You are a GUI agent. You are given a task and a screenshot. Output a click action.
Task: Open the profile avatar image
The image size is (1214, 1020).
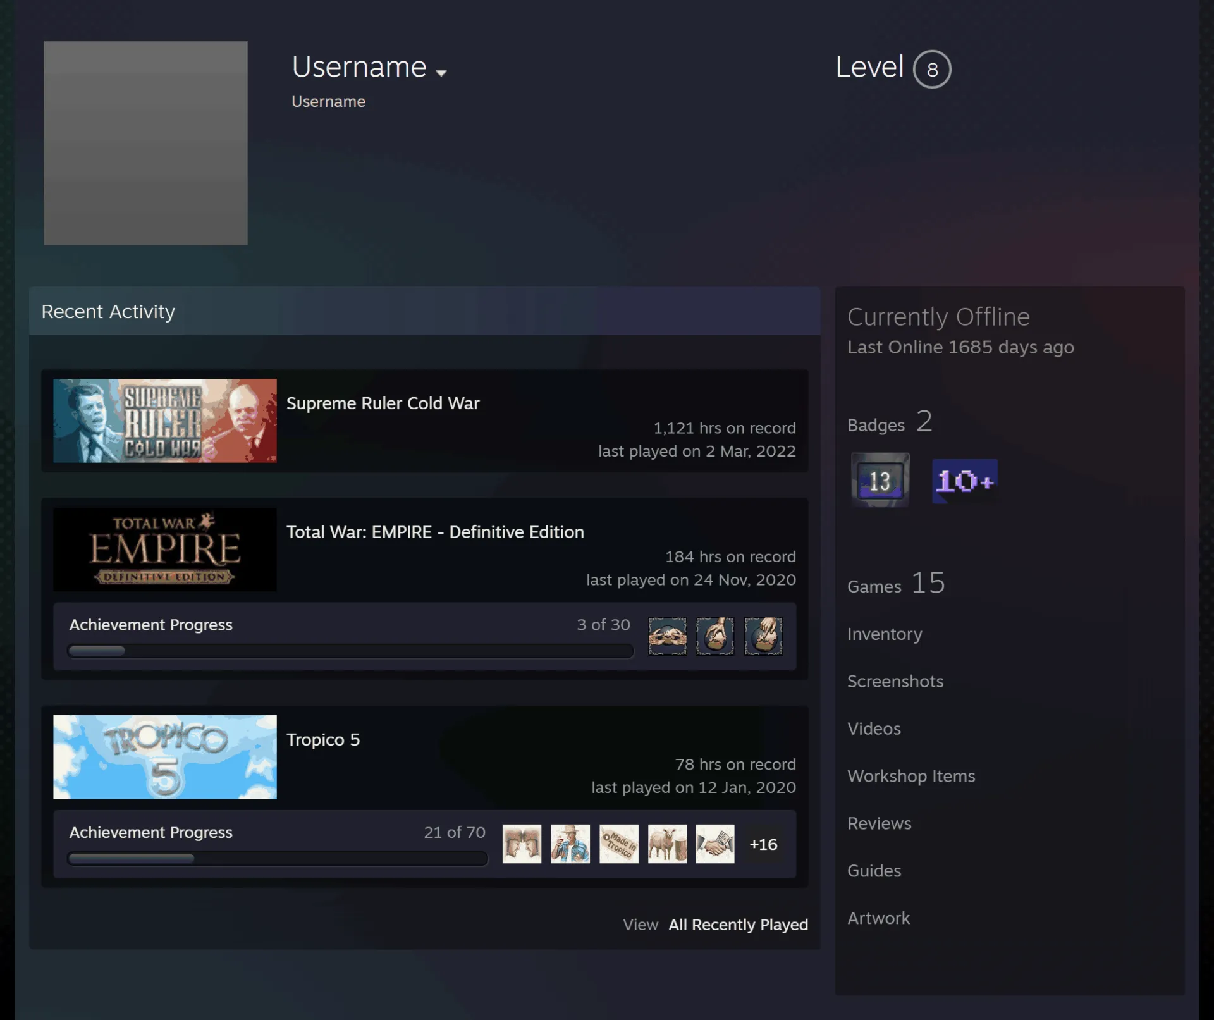pyautogui.click(x=145, y=143)
